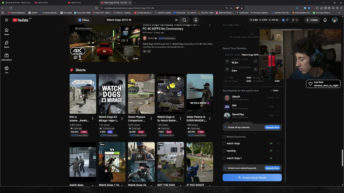Click the browser back arrow
The image size is (344, 193).
click(x=3, y=8)
